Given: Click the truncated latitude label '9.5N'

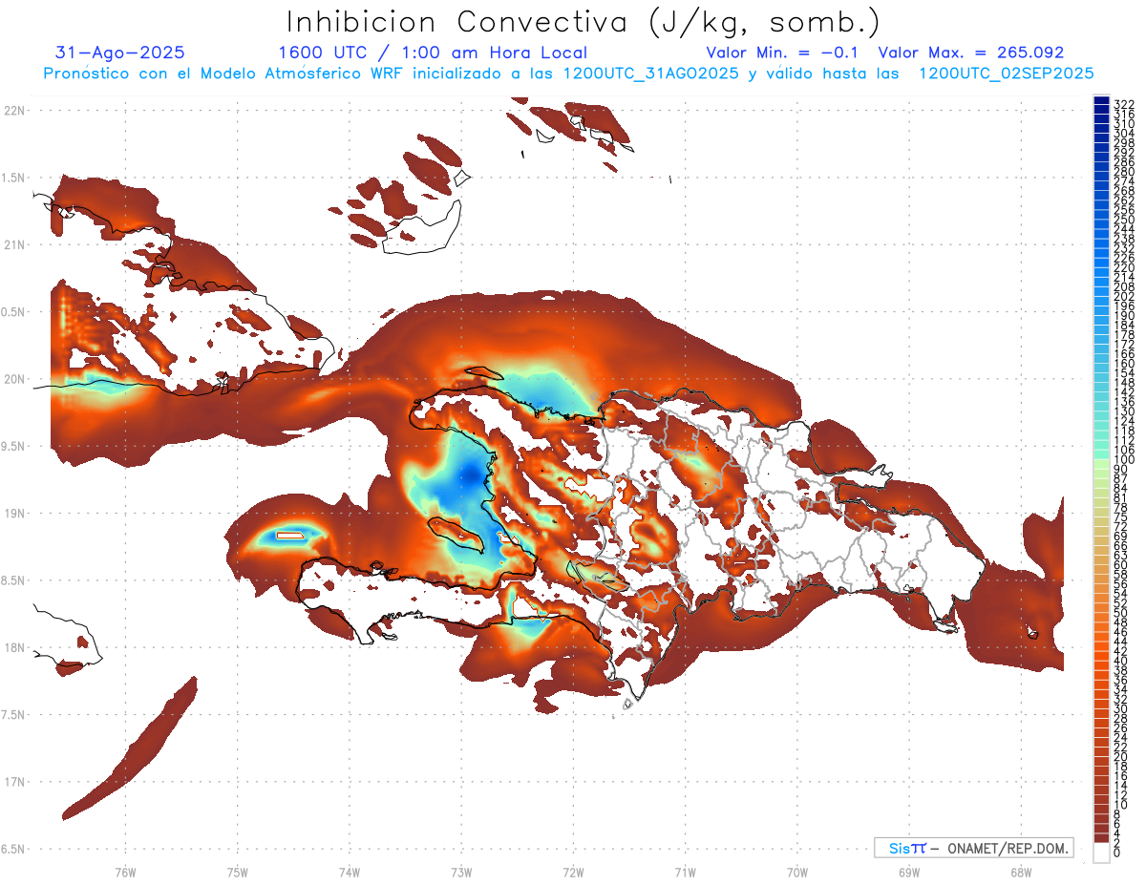Looking at the screenshot, I should (12, 447).
